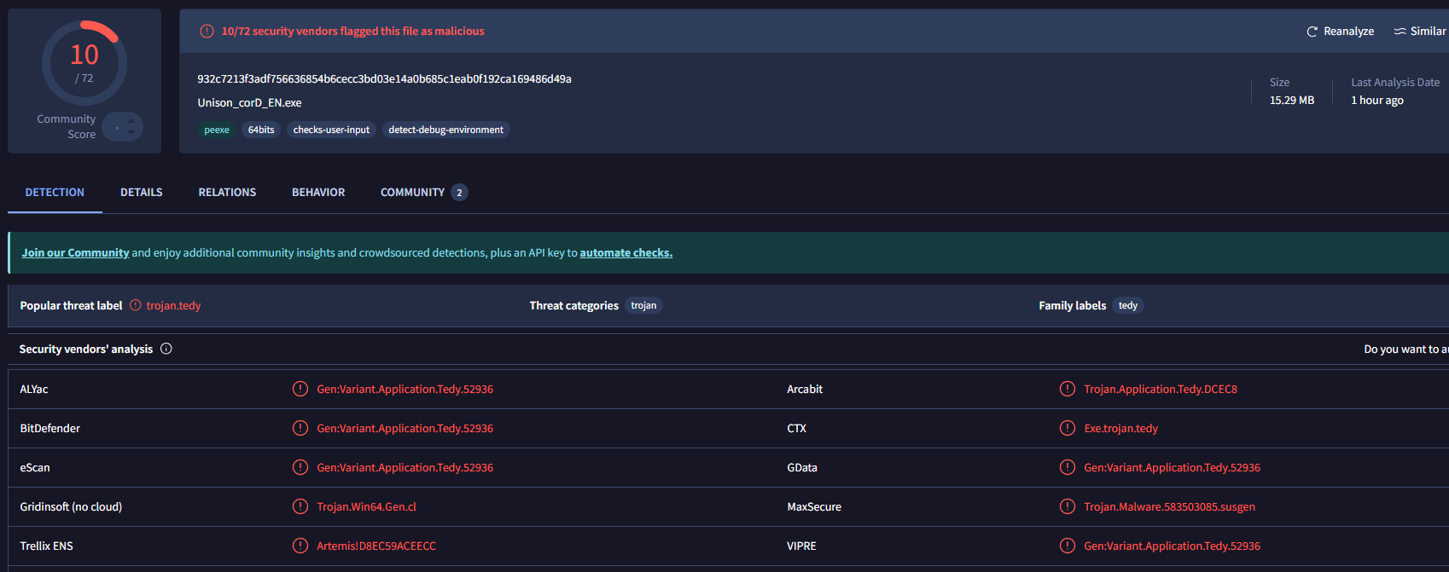The image size is (1449, 572).
Task: Click the 64bits tag
Action: pyautogui.click(x=261, y=130)
